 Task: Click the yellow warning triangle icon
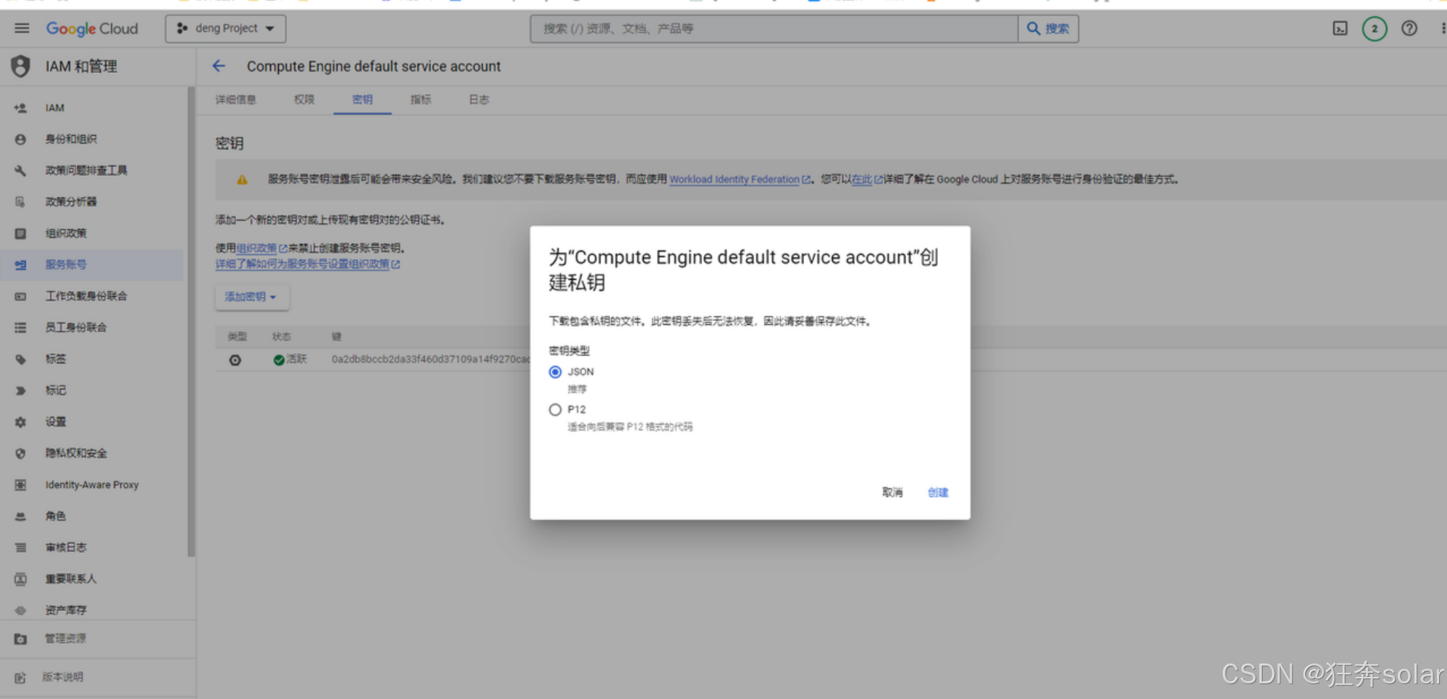click(242, 180)
